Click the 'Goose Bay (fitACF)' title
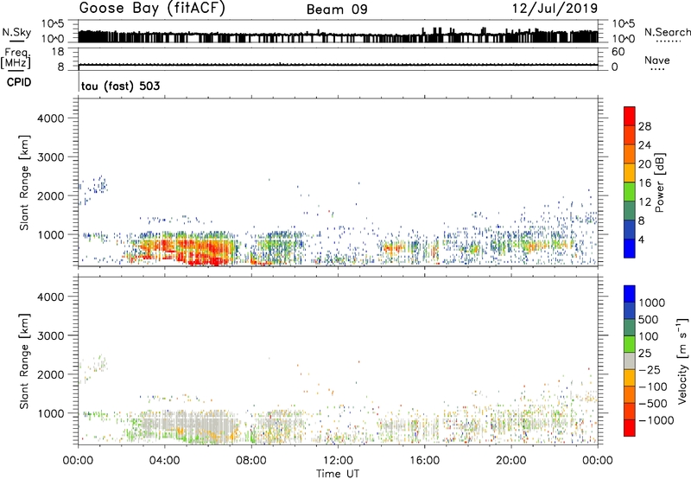The image size is (691, 479). (152, 9)
